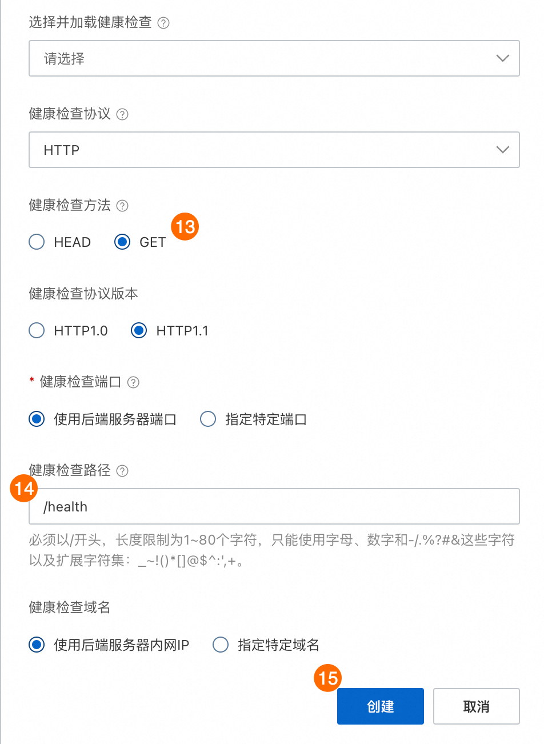Click the /health path input field

point(274,506)
